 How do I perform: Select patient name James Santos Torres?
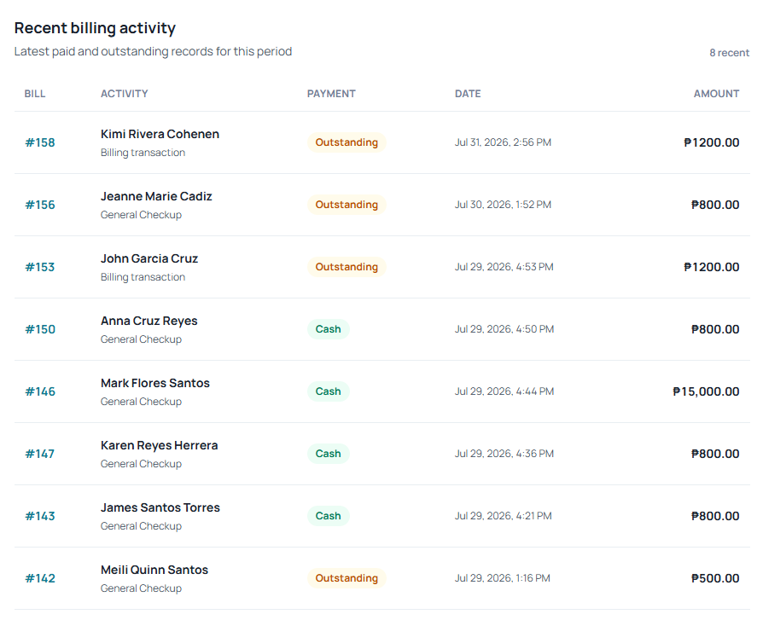(x=160, y=507)
